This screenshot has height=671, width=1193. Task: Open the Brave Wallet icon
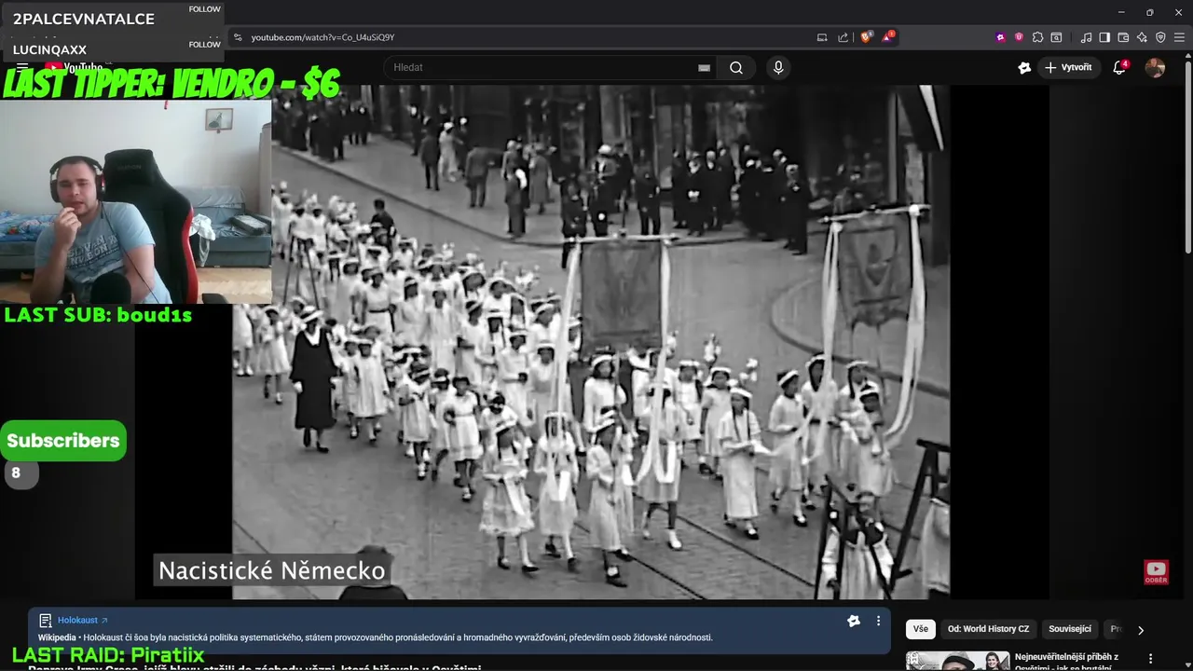click(x=1123, y=37)
